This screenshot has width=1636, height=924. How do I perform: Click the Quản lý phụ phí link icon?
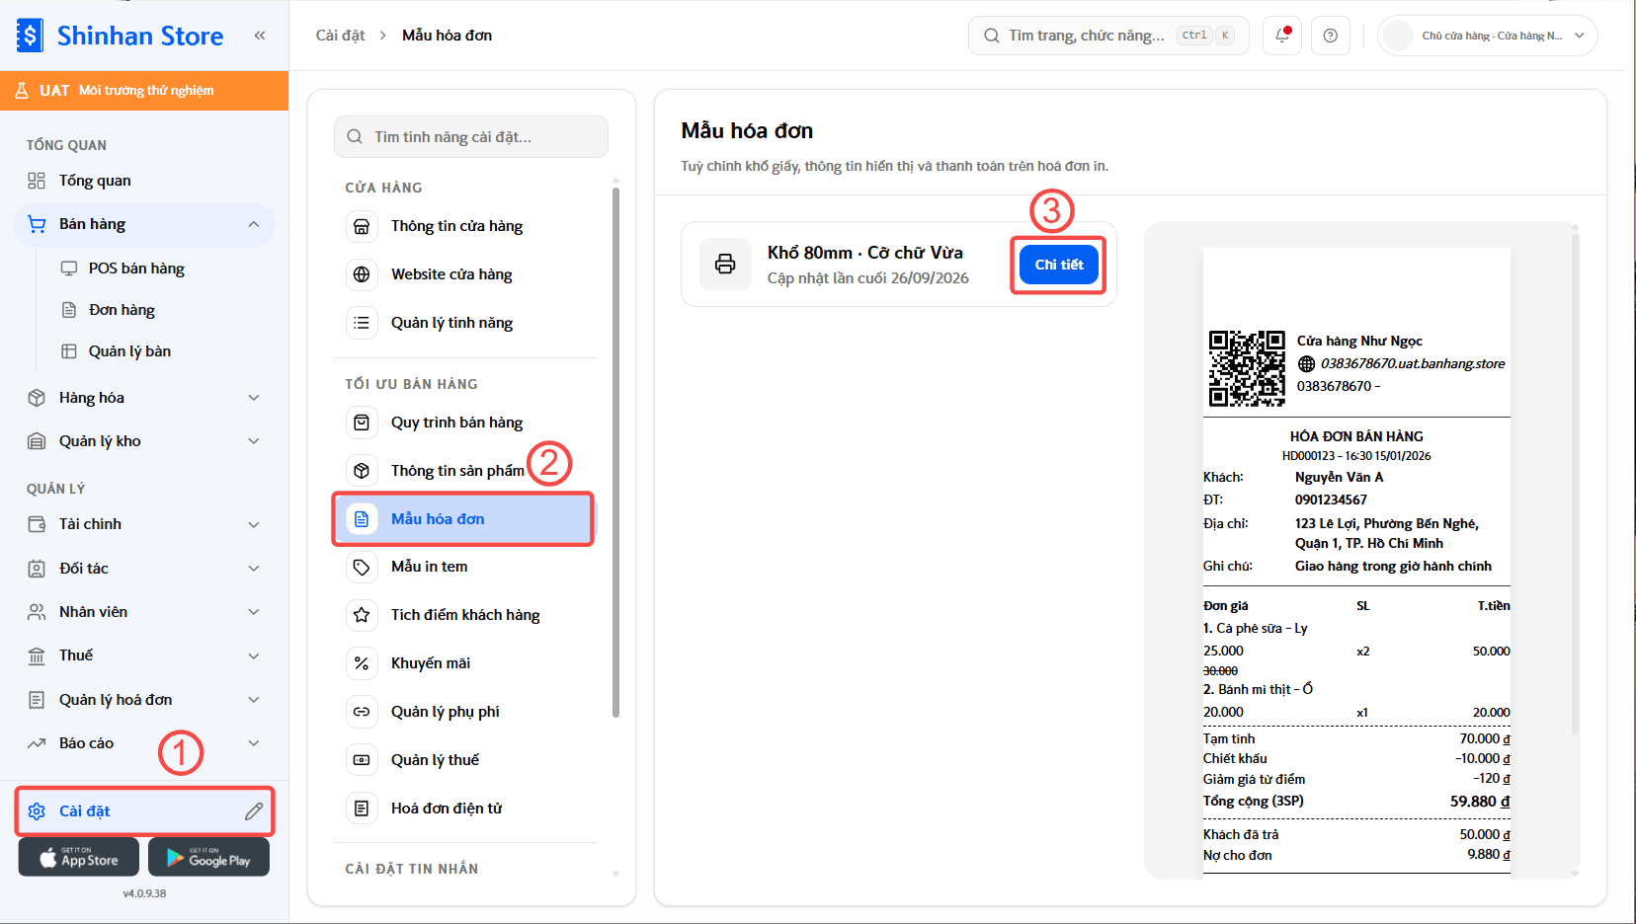pos(362,712)
